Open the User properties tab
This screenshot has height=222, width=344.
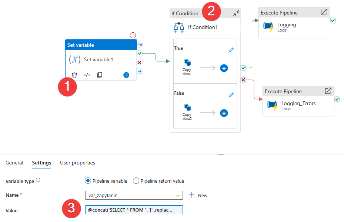click(77, 163)
